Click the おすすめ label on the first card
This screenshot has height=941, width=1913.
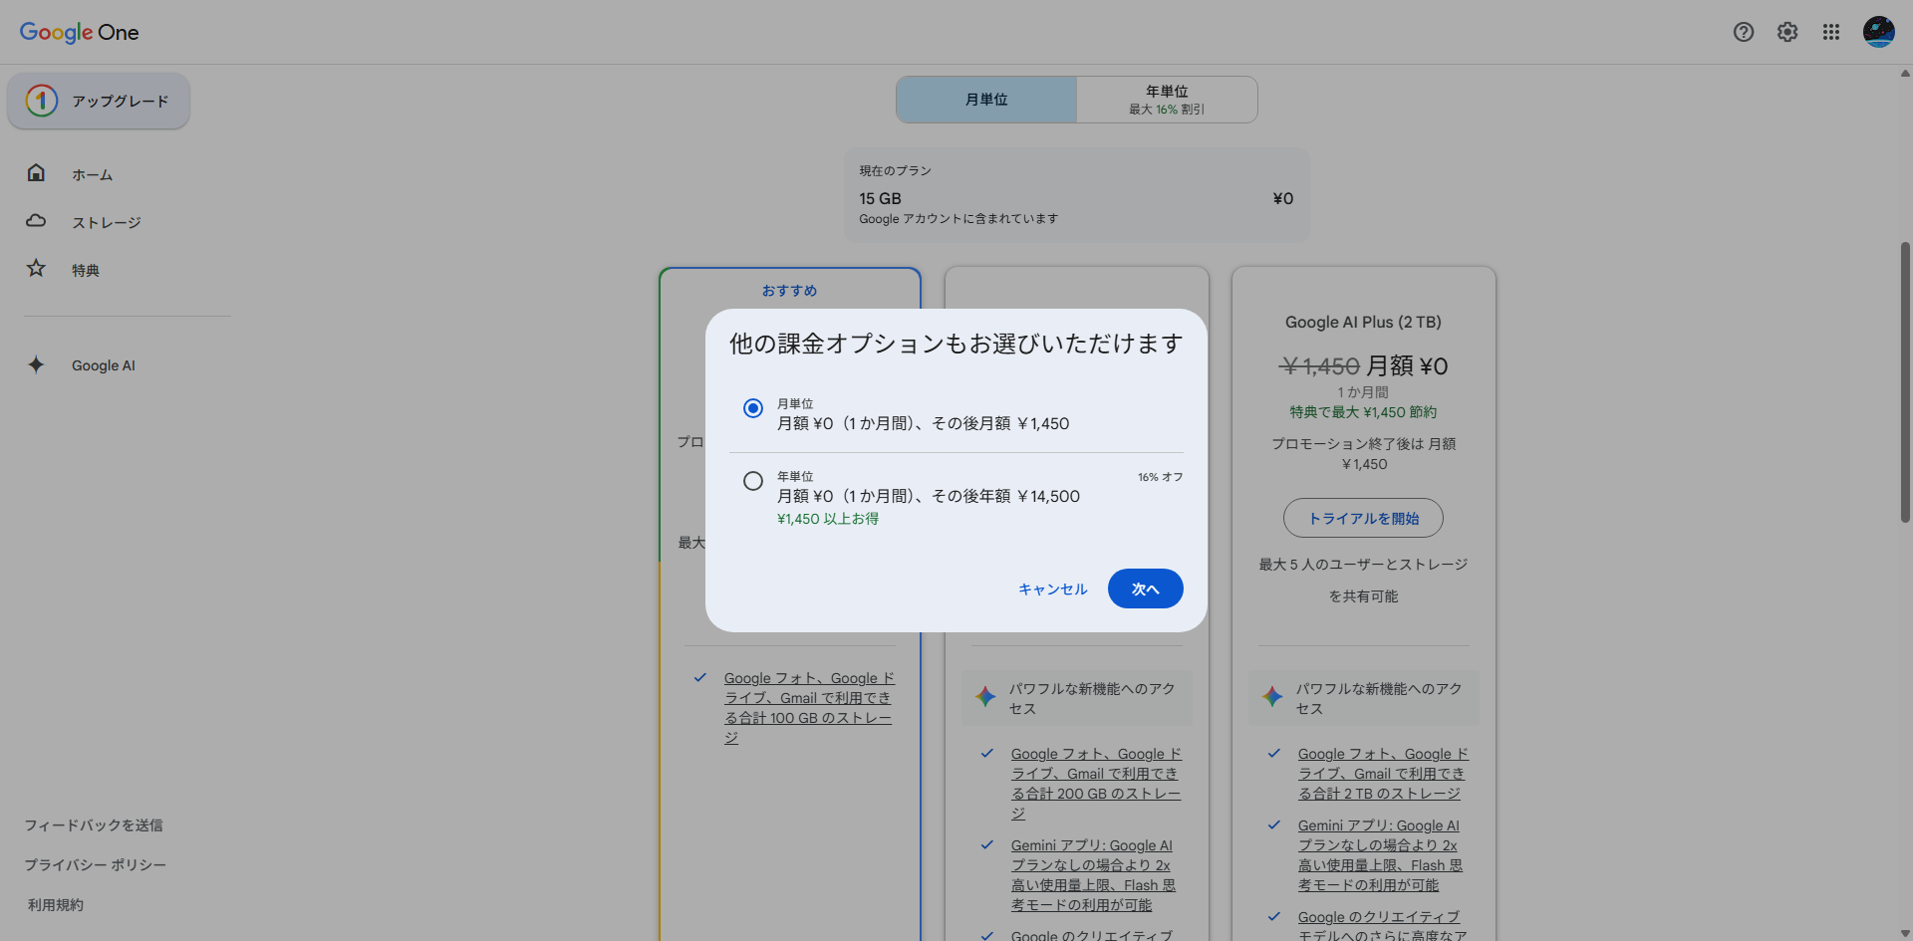(789, 291)
